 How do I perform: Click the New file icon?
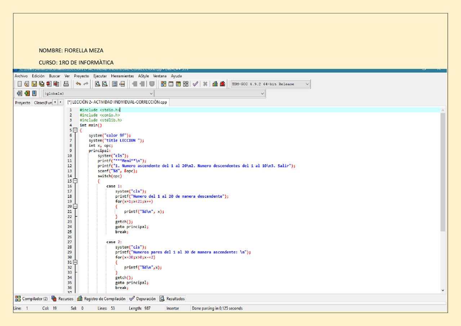pos(19,84)
